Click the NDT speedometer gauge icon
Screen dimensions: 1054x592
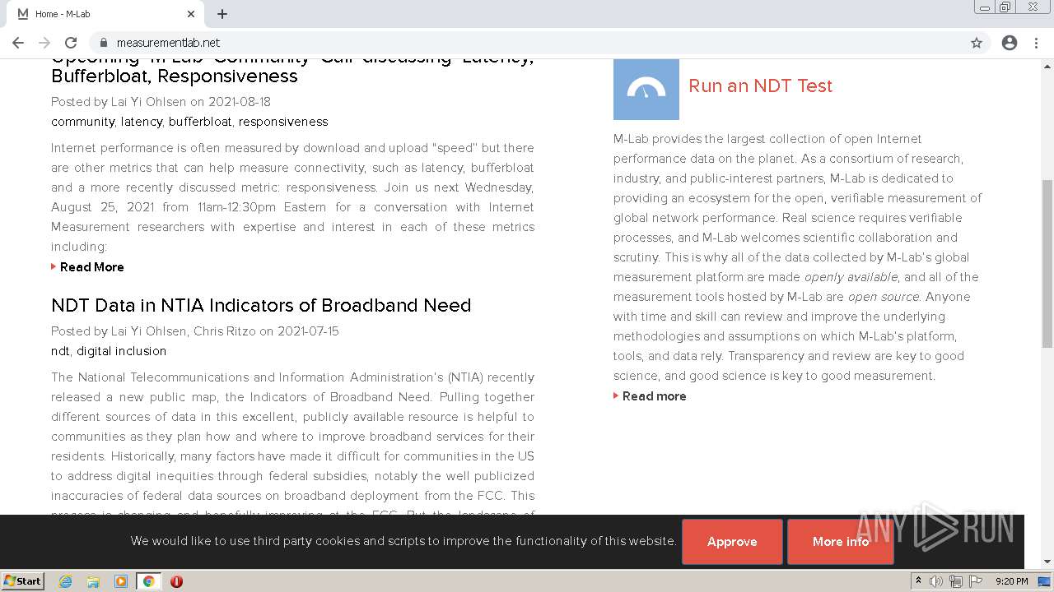point(646,89)
